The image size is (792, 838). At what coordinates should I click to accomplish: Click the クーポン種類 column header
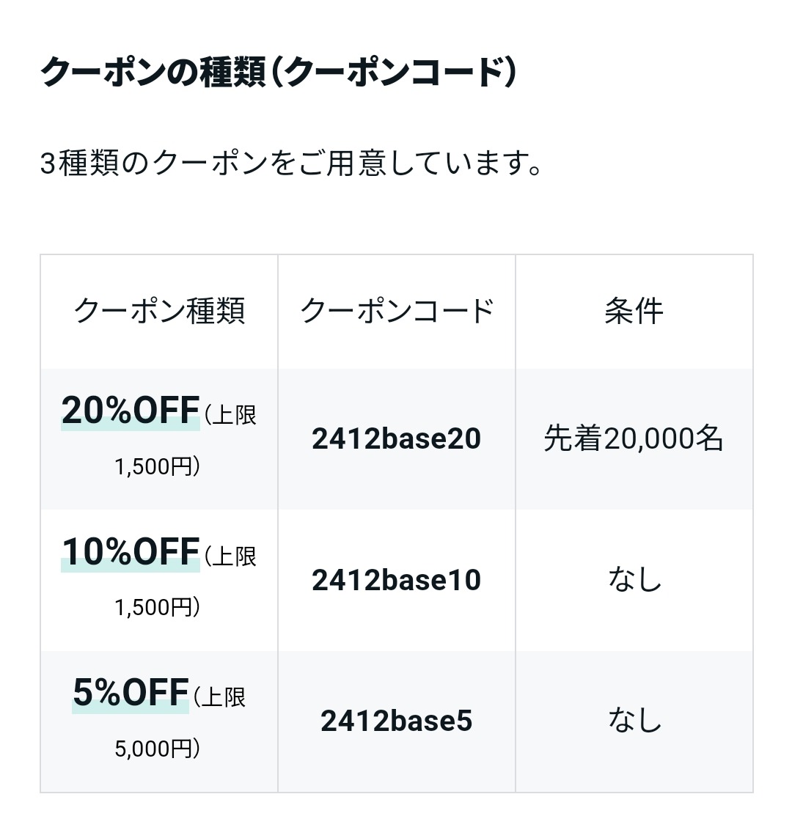(159, 311)
